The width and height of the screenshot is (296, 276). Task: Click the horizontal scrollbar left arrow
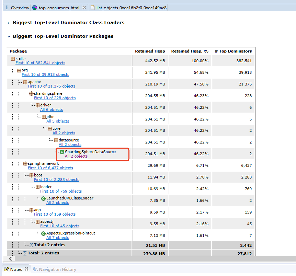10,258
